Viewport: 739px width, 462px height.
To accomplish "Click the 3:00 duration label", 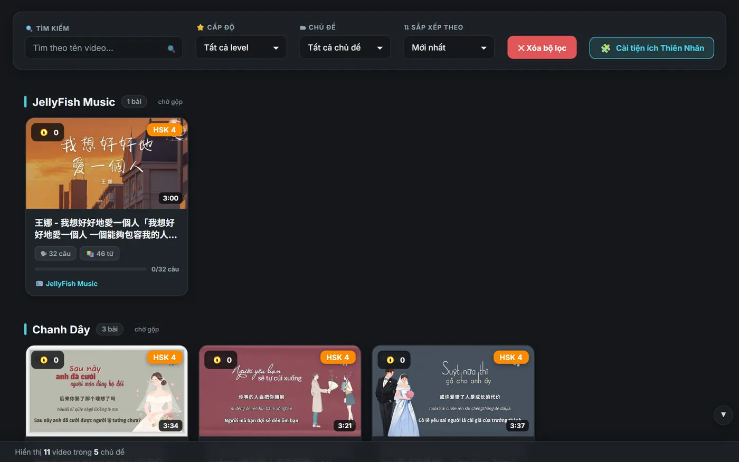I will point(170,198).
